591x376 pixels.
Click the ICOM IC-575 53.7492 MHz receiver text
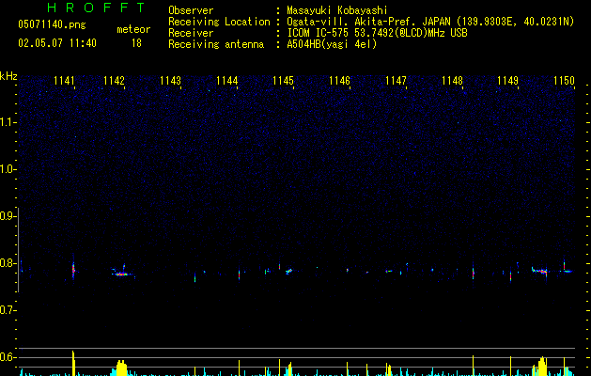click(x=377, y=33)
